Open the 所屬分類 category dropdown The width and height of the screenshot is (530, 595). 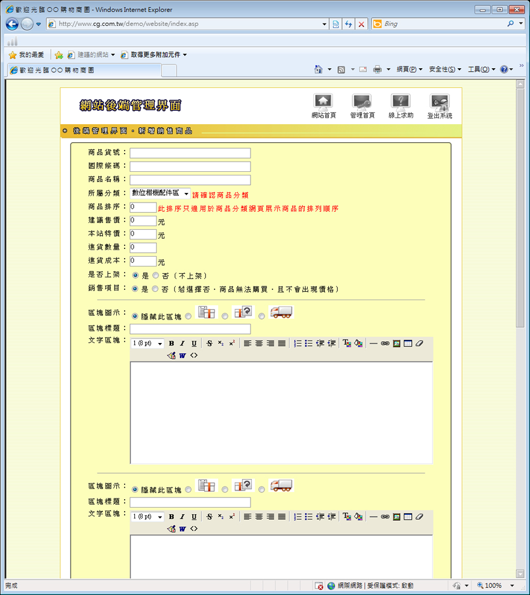coord(160,194)
